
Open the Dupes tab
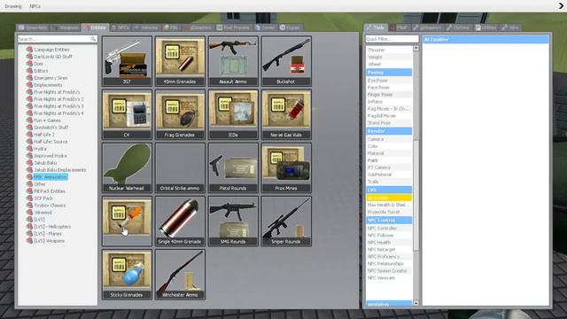(290, 27)
